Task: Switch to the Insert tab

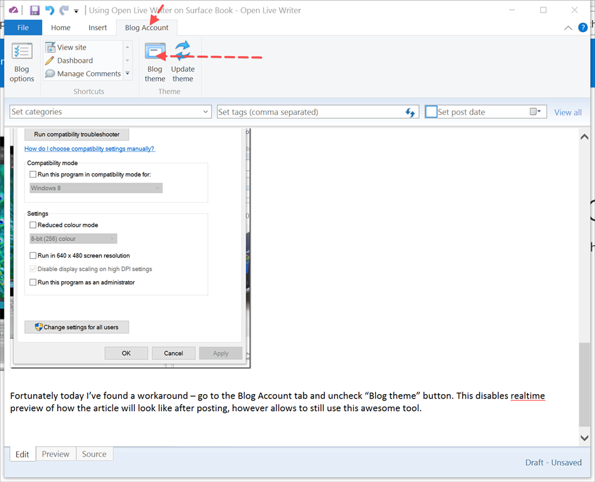Action: (x=97, y=28)
